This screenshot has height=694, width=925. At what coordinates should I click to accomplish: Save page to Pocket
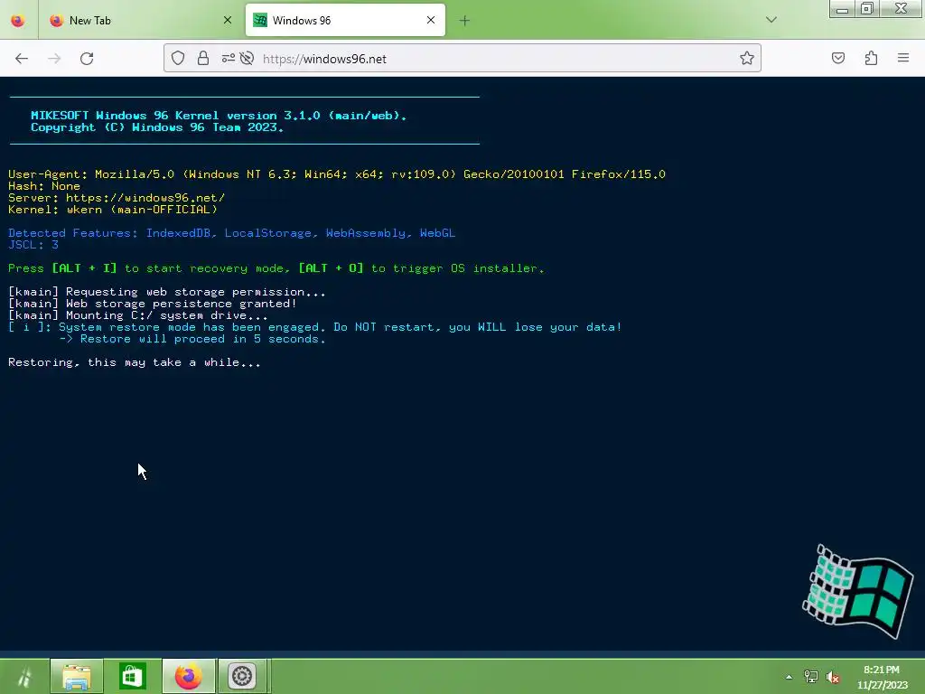click(x=838, y=58)
